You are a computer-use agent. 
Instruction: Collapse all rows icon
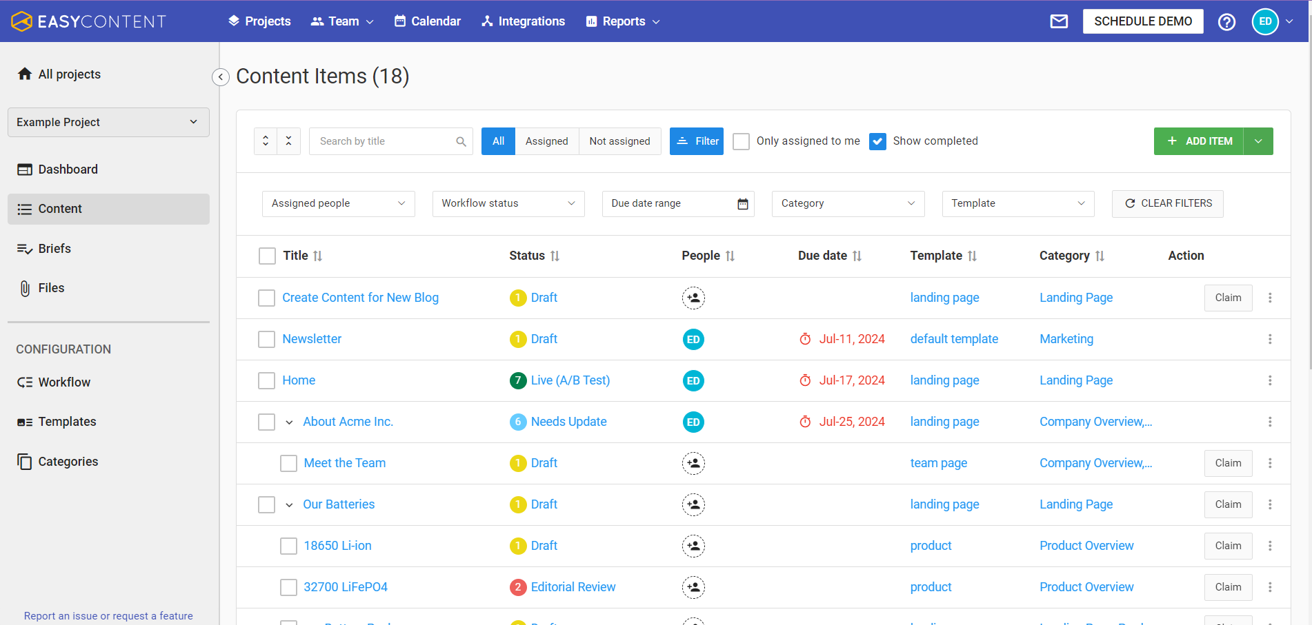coord(289,141)
